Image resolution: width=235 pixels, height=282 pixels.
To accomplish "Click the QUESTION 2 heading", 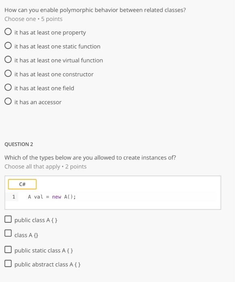I will point(19,144).
